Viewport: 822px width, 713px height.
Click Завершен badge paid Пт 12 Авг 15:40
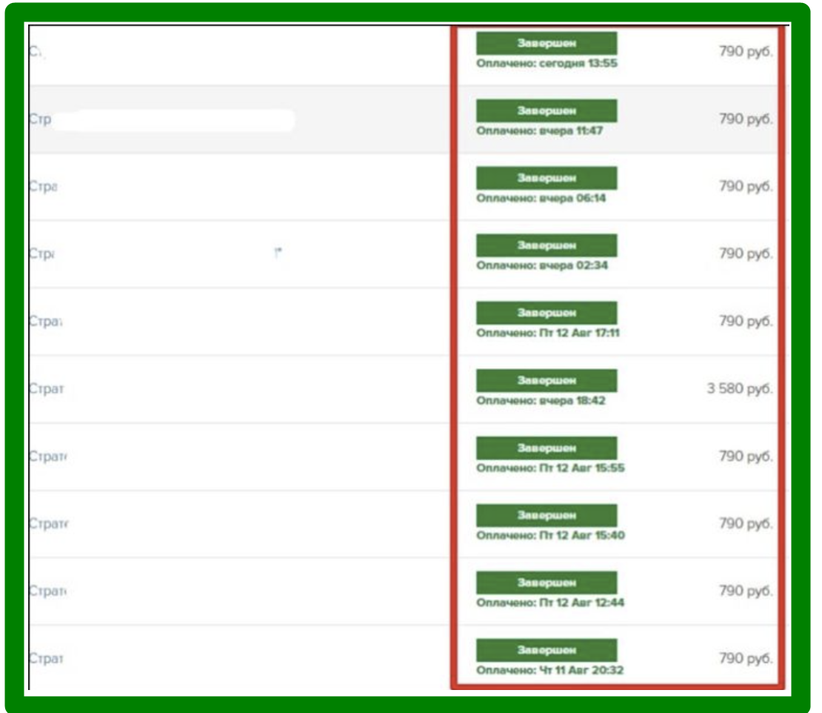click(547, 515)
